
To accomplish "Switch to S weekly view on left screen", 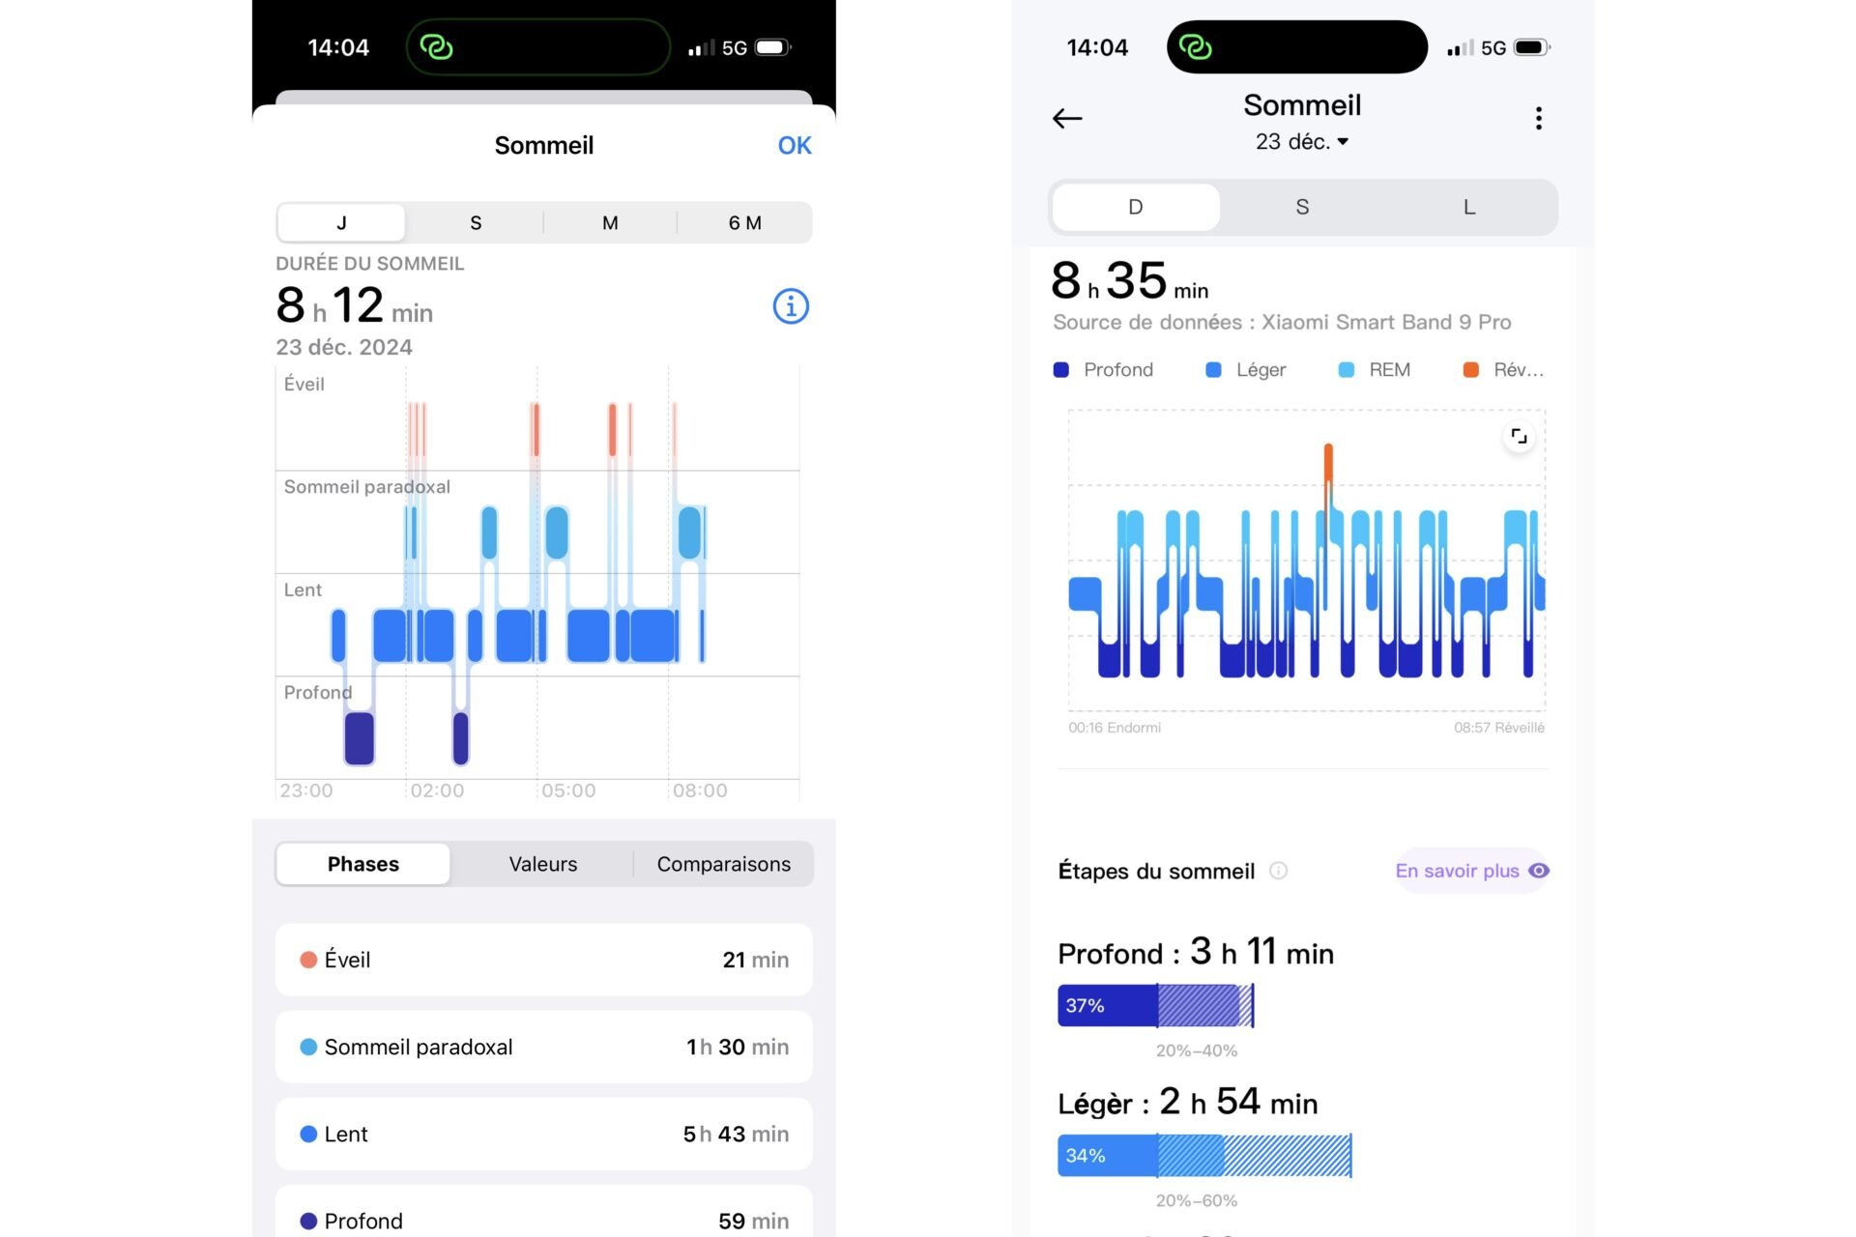I will click(473, 222).
